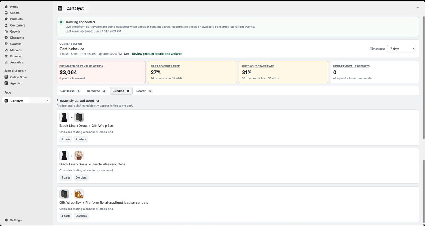Click the Frequently carted together heading
The image size is (425, 226).
tap(78, 101)
